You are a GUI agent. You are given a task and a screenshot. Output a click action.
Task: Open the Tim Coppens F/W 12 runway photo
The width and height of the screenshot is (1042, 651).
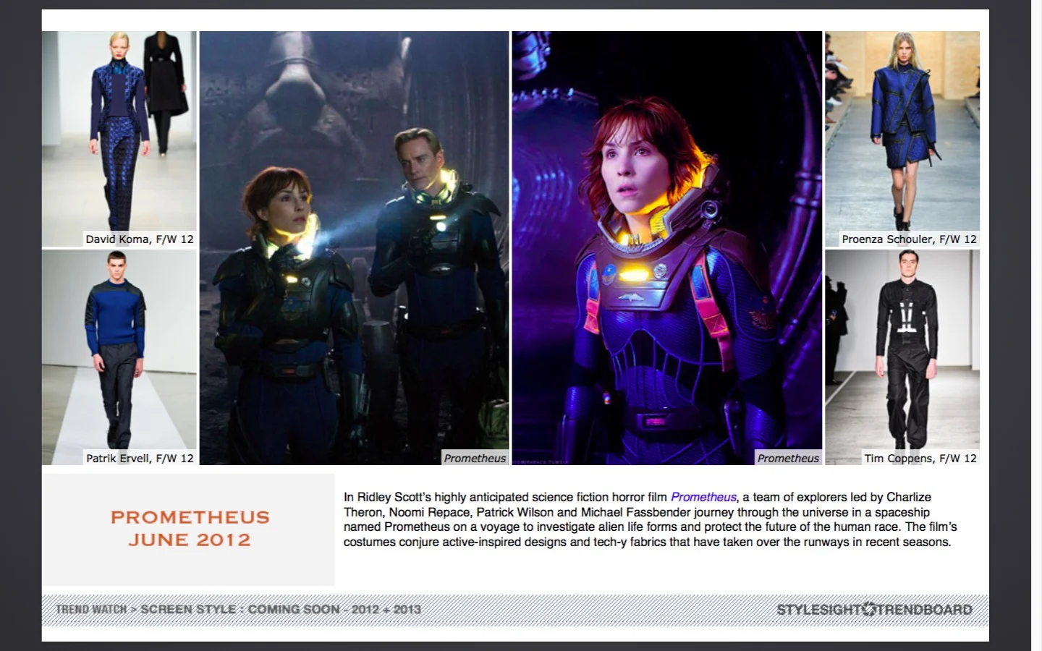(902, 357)
